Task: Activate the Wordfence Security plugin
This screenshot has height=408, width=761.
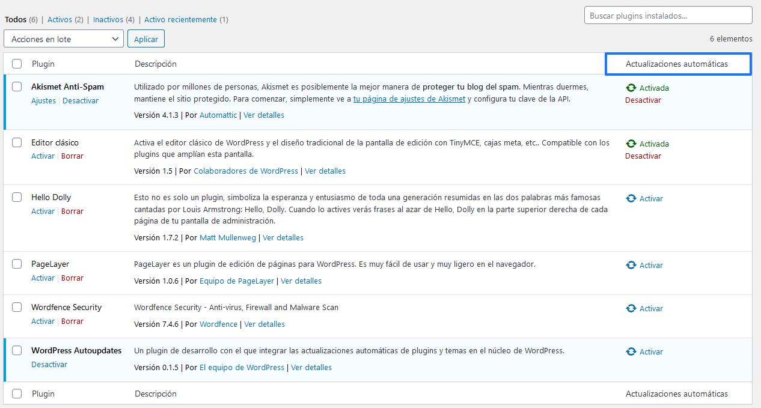Action: click(x=43, y=321)
